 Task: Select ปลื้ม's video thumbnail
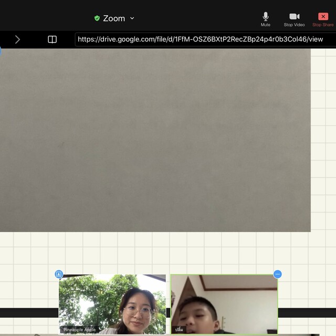coord(224,304)
